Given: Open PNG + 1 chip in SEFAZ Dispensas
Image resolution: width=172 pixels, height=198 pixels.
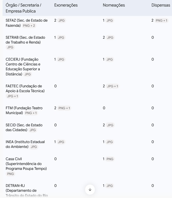Looking at the screenshot, I should pos(161,20).
